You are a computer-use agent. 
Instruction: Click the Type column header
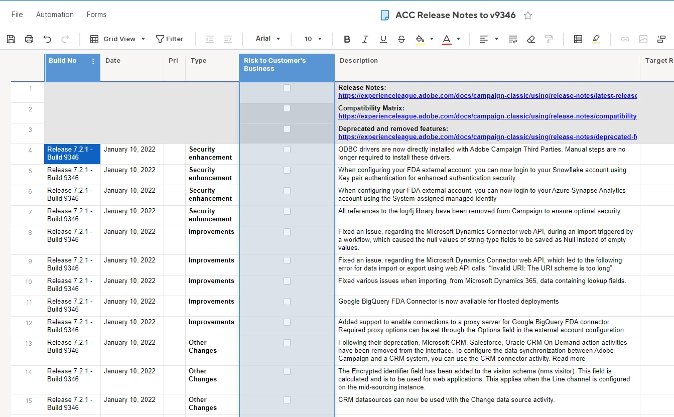click(x=212, y=67)
